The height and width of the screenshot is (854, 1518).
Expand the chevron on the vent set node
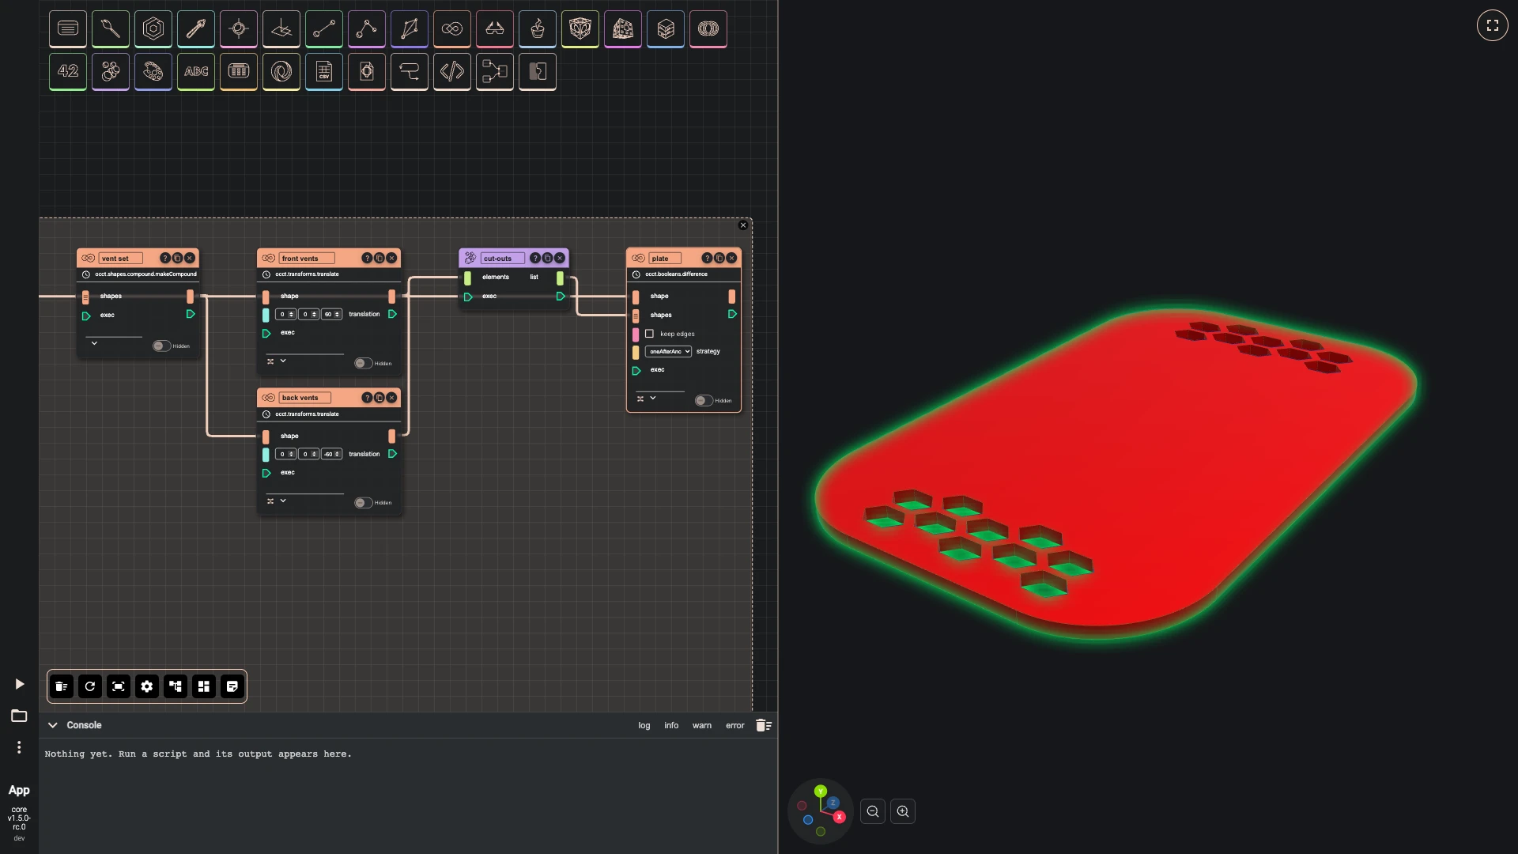94,343
